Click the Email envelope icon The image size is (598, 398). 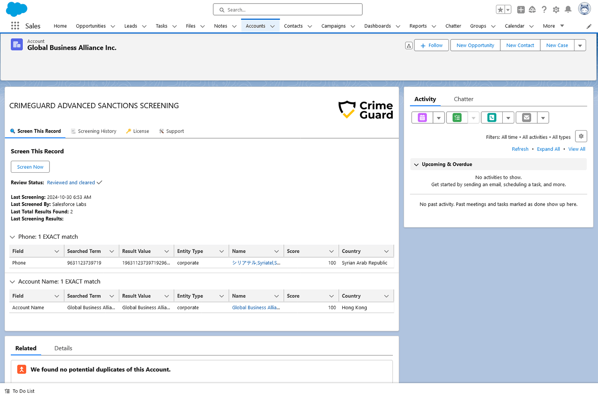coord(526,117)
